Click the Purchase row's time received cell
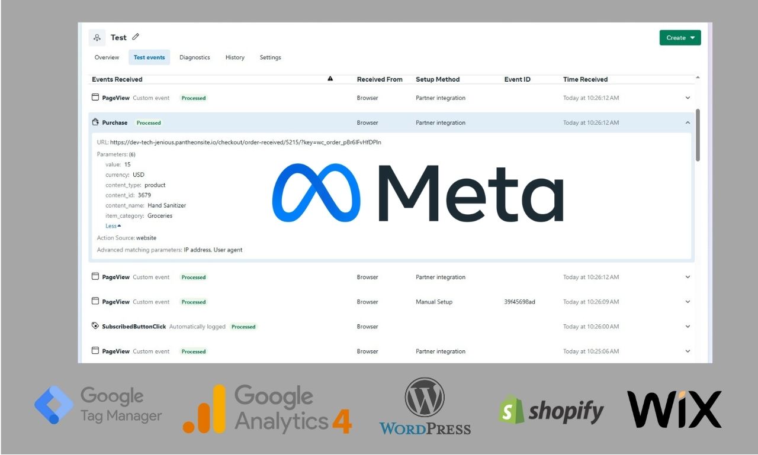The width and height of the screenshot is (758, 455). pyautogui.click(x=591, y=123)
